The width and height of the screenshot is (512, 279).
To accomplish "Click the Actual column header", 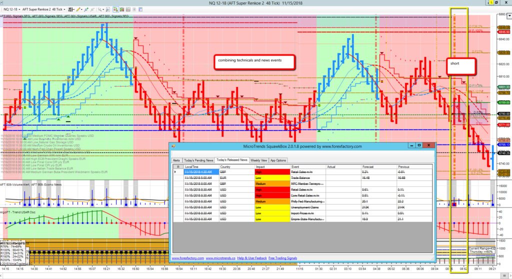I will (x=343, y=166).
